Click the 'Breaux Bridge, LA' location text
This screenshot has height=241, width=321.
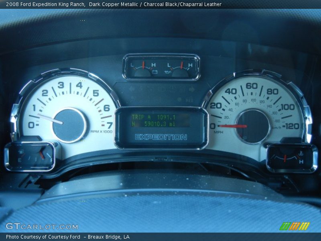109,237
